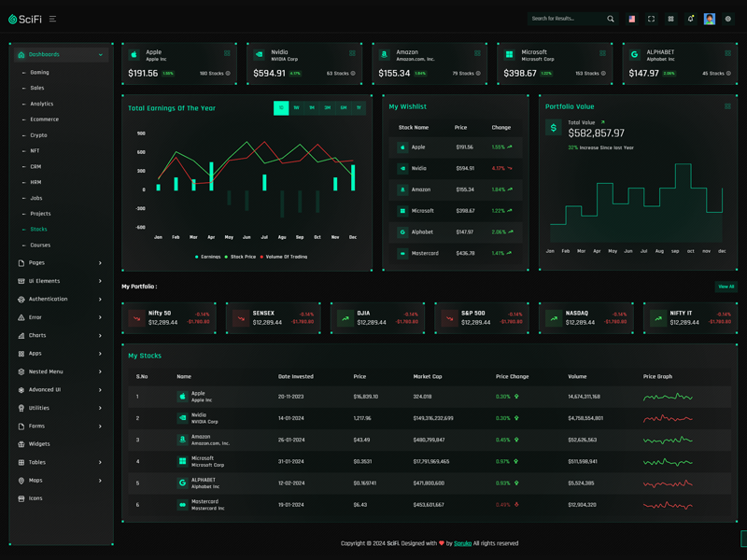The width and height of the screenshot is (747, 560).
Task: Toggle the sidebar hamburger menu icon
Action: [52, 19]
